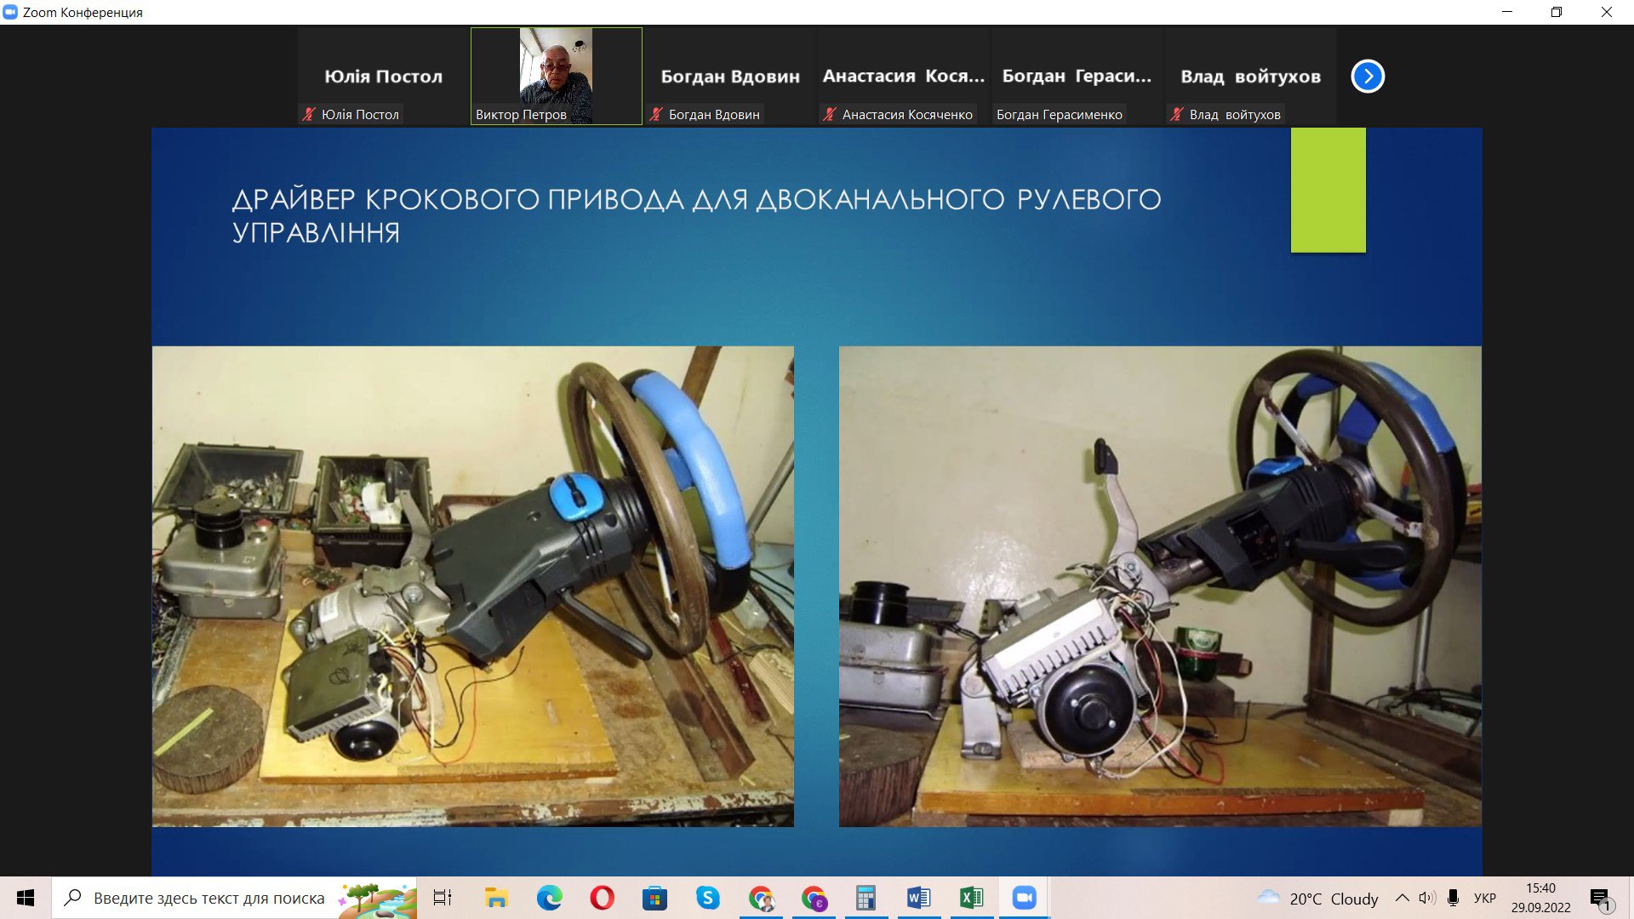
Task: Open Excel from the taskbar
Action: [x=971, y=898]
